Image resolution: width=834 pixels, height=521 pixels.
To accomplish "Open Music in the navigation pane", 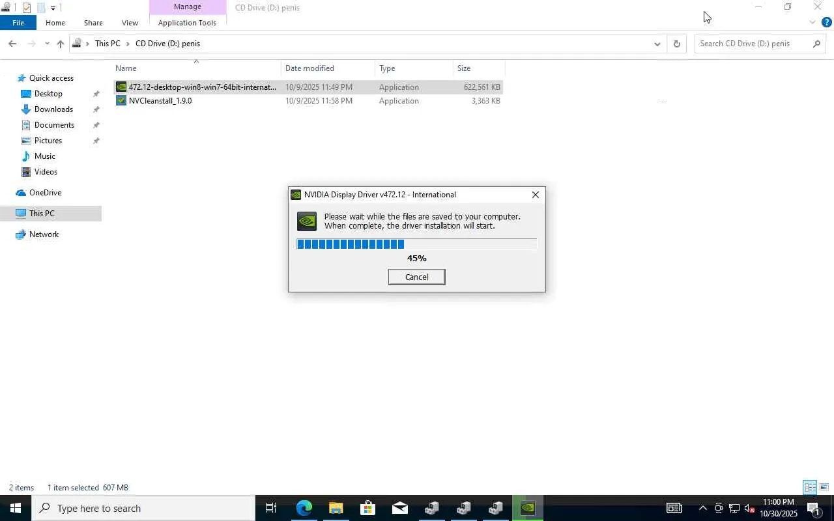I will (44, 156).
